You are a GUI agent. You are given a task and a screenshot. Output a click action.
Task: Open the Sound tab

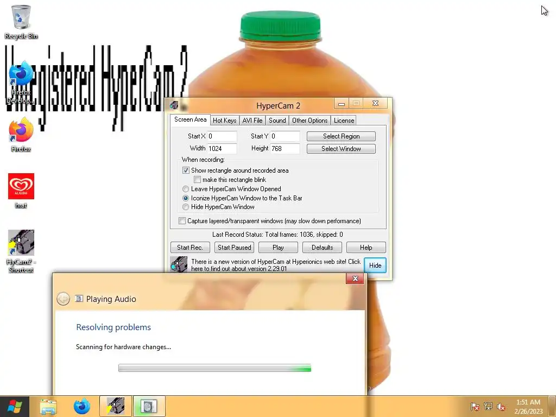pyautogui.click(x=277, y=120)
